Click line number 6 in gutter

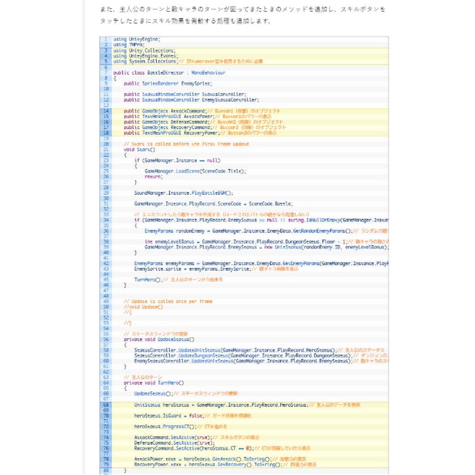(x=106, y=67)
